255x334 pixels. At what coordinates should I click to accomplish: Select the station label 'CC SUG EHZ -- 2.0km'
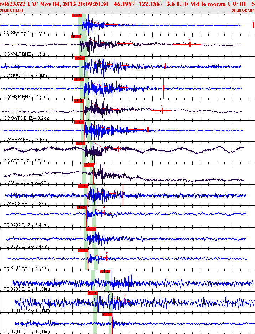25,75
